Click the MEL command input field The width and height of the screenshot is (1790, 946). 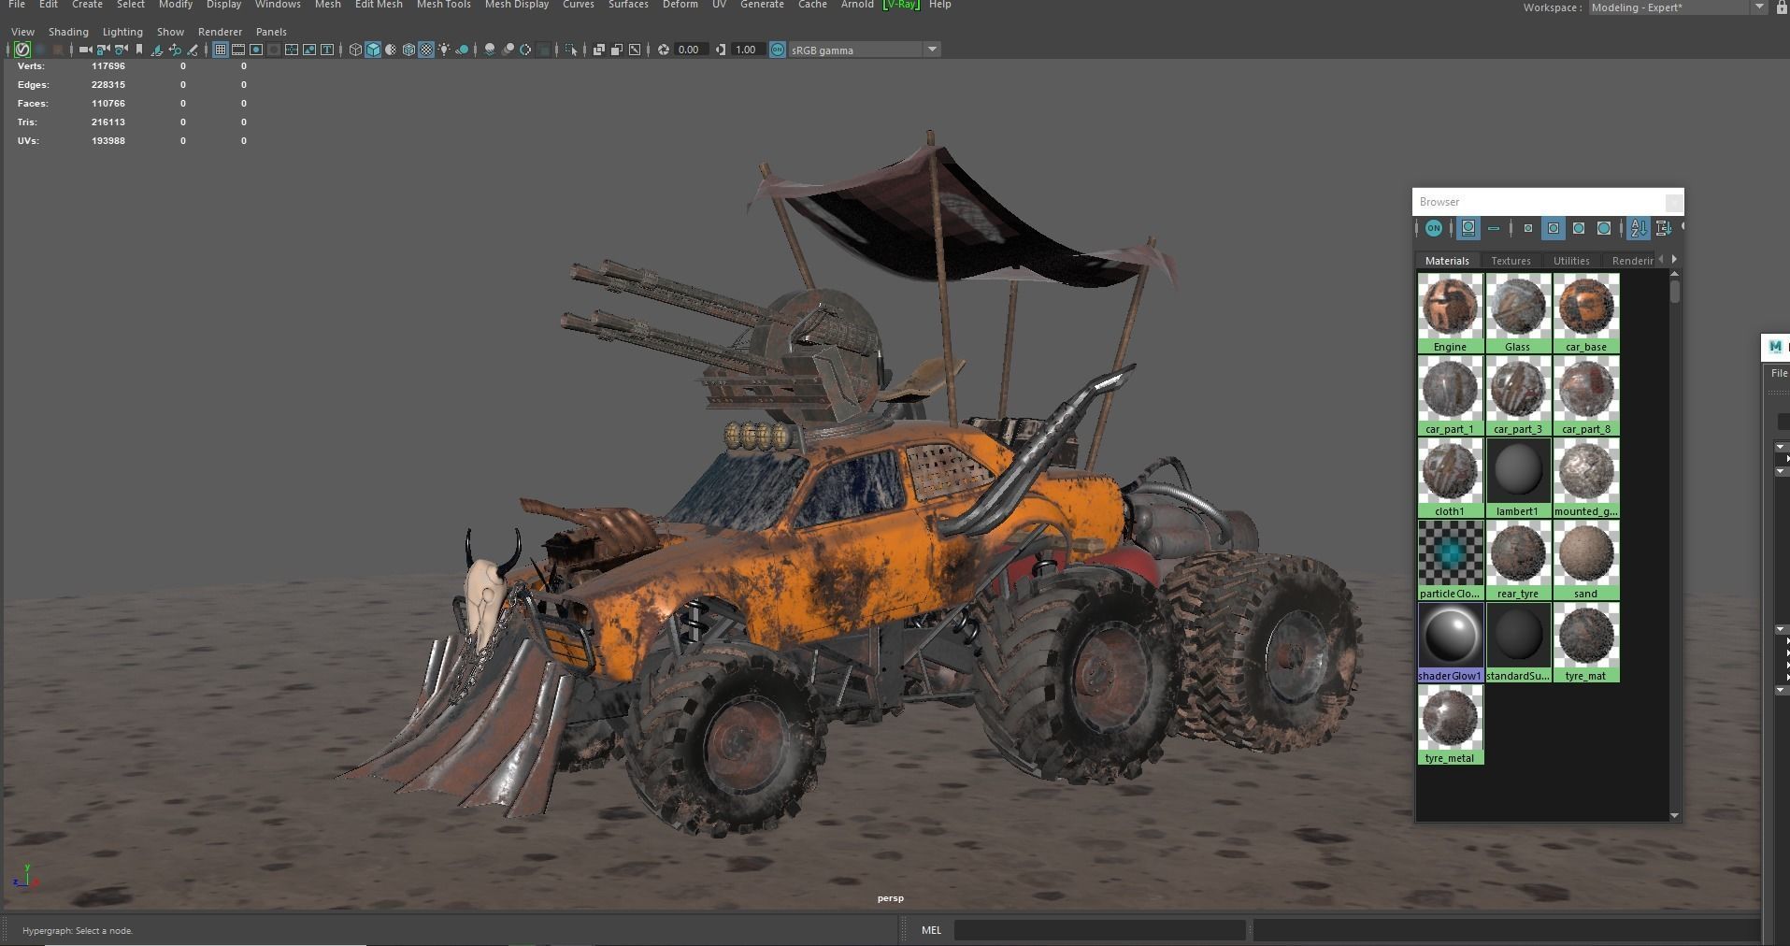tap(1099, 930)
